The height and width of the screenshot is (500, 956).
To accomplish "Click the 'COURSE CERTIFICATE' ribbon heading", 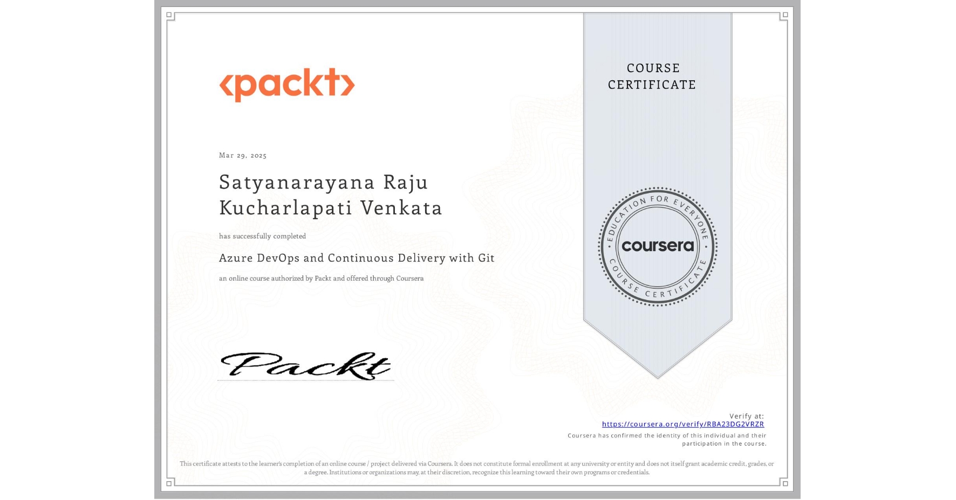I will [x=652, y=76].
